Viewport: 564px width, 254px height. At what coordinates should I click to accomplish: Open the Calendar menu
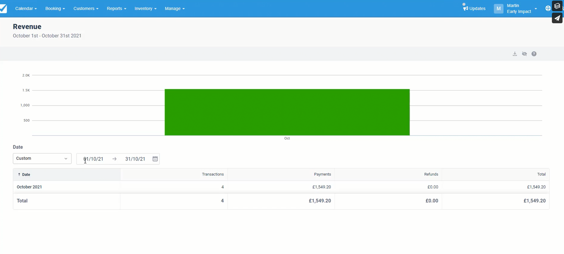coord(26,9)
